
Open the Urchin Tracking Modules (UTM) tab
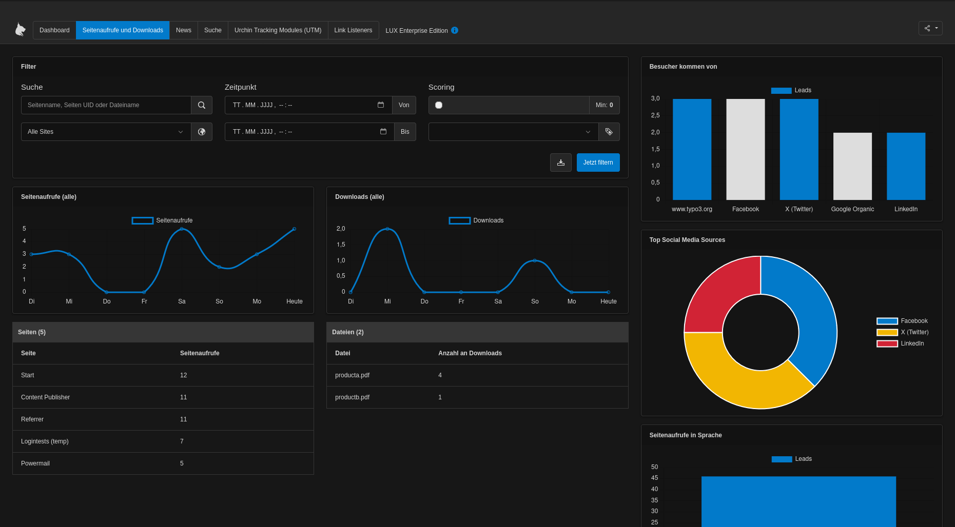(278, 30)
